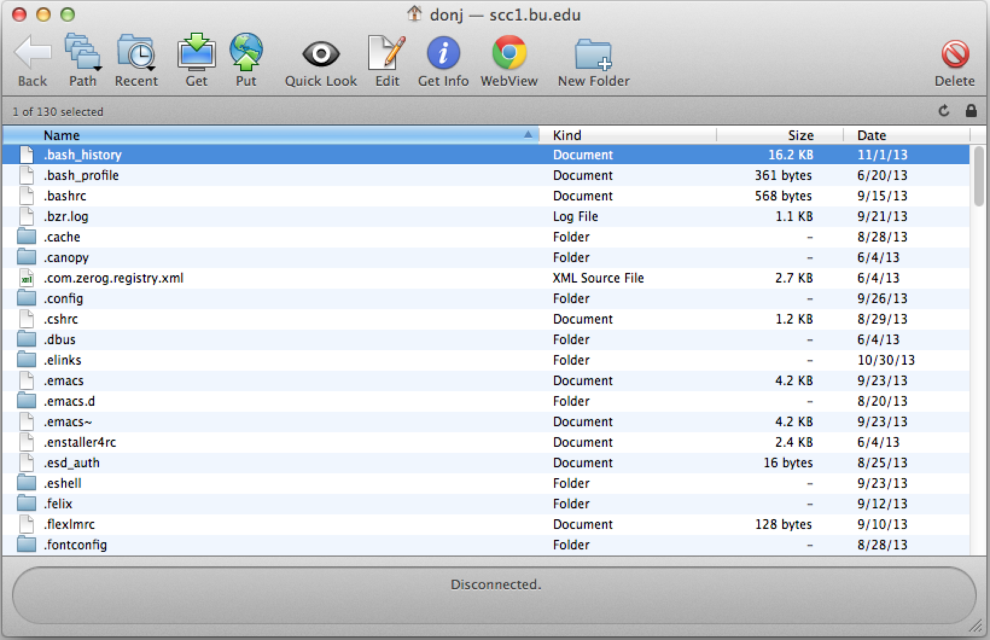Click the Name column sort arrow
990x640 pixels.
(528, 135)
